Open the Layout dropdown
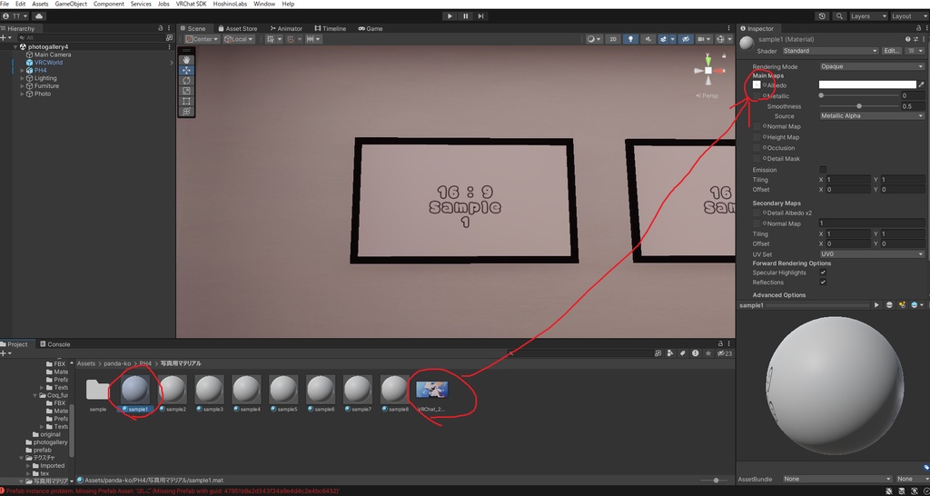930x496 pixels. 908,16
